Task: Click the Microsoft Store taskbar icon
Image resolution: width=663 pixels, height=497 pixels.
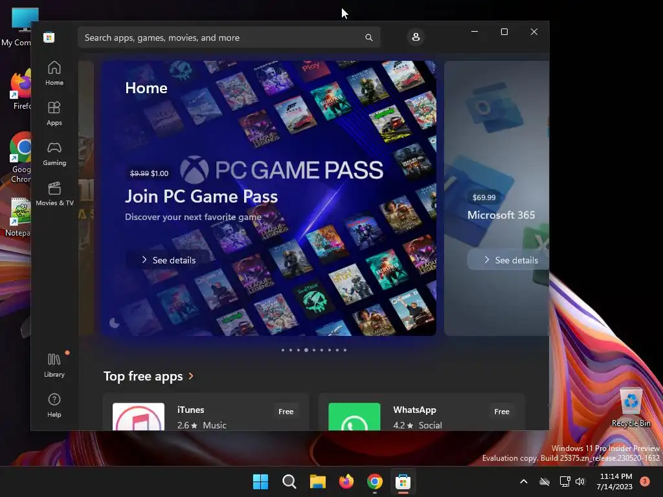Action: coord(403,481)
